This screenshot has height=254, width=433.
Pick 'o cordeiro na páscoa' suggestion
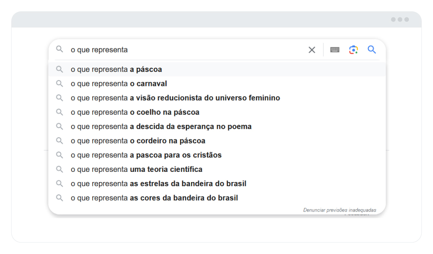[217, 141]
